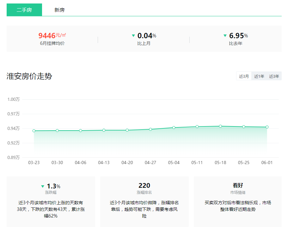Open the 新房 tab
The image size is (288, 233).
click(59, 10)
